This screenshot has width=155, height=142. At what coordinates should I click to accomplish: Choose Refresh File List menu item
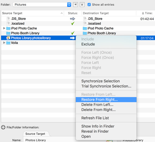(x=106, y=118)
